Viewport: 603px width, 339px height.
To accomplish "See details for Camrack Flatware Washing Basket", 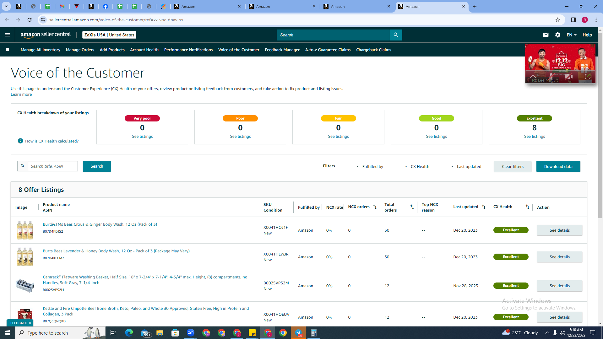I will 559,286.
